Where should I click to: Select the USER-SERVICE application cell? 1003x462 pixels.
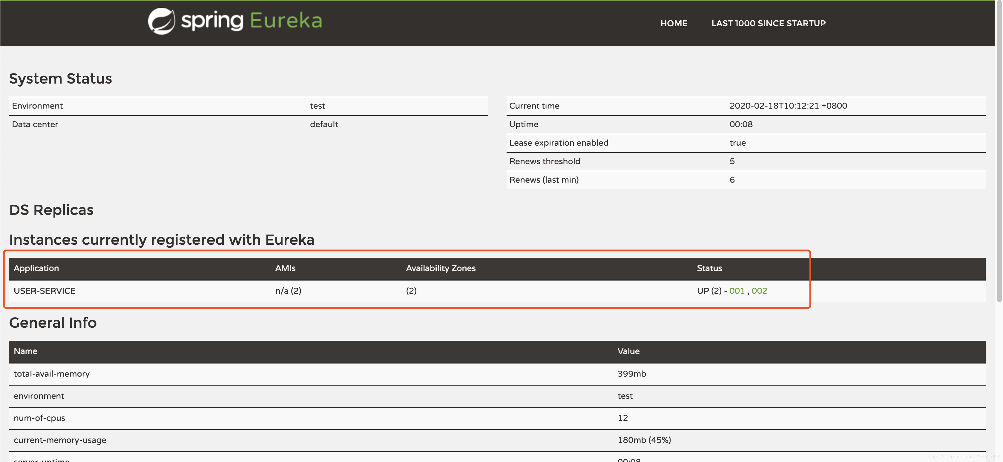45,290
